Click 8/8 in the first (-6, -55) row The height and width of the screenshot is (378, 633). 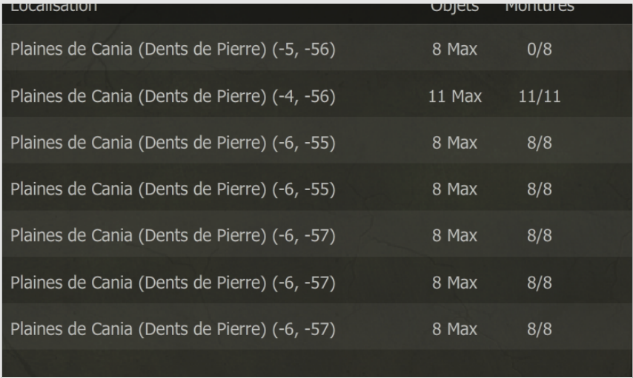tap(540, 143)
